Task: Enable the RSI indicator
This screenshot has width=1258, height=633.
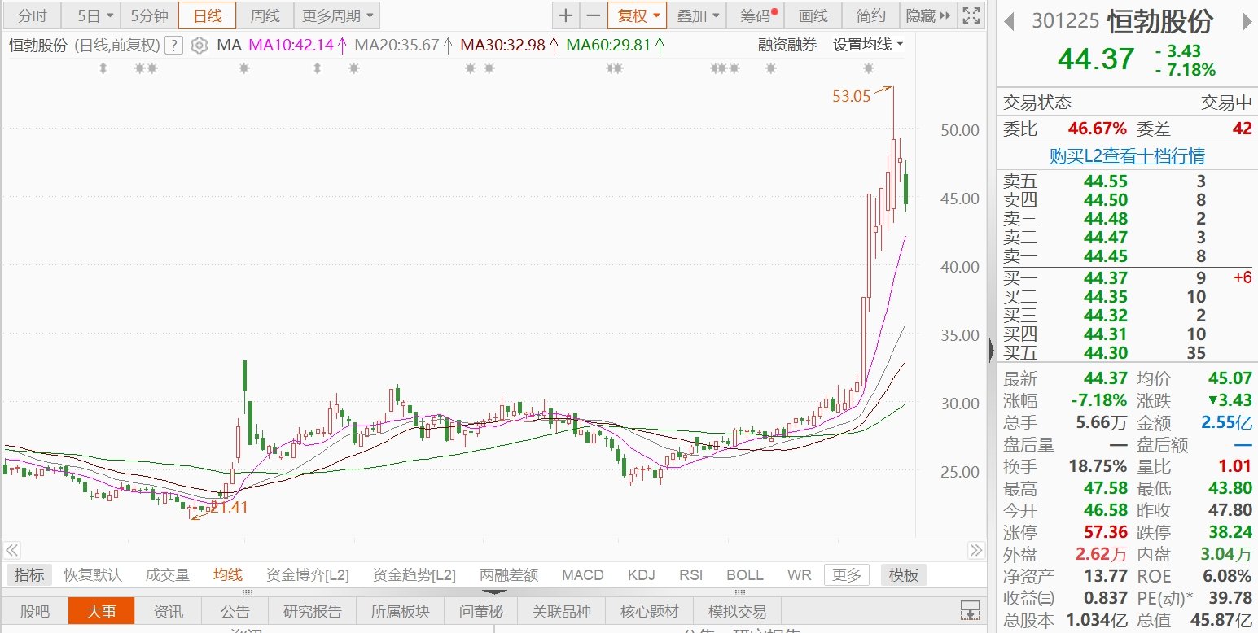Action: pyautogui.click(x=690, y=575)
